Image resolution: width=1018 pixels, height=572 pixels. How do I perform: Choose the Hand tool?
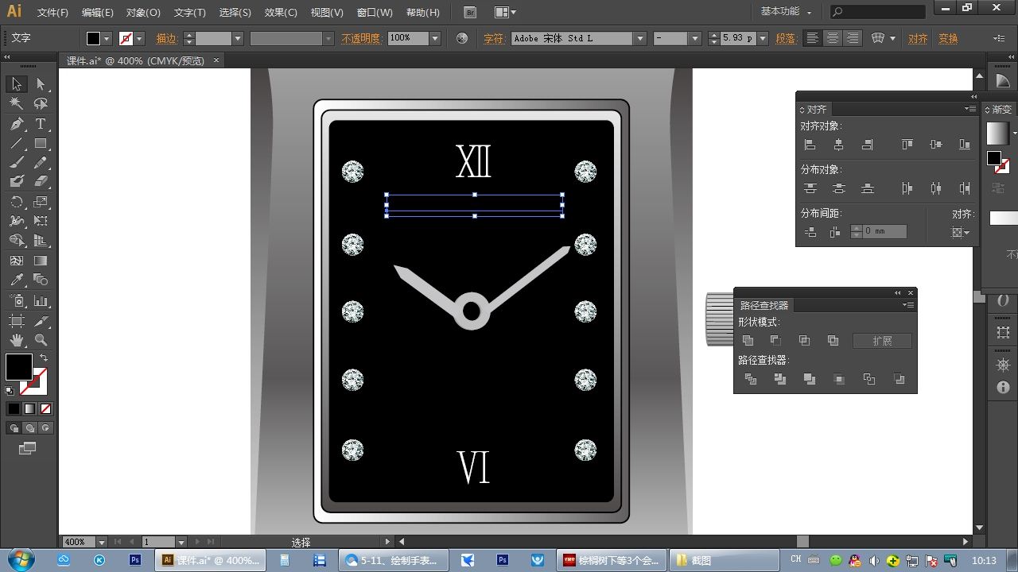tap(17, 340)
